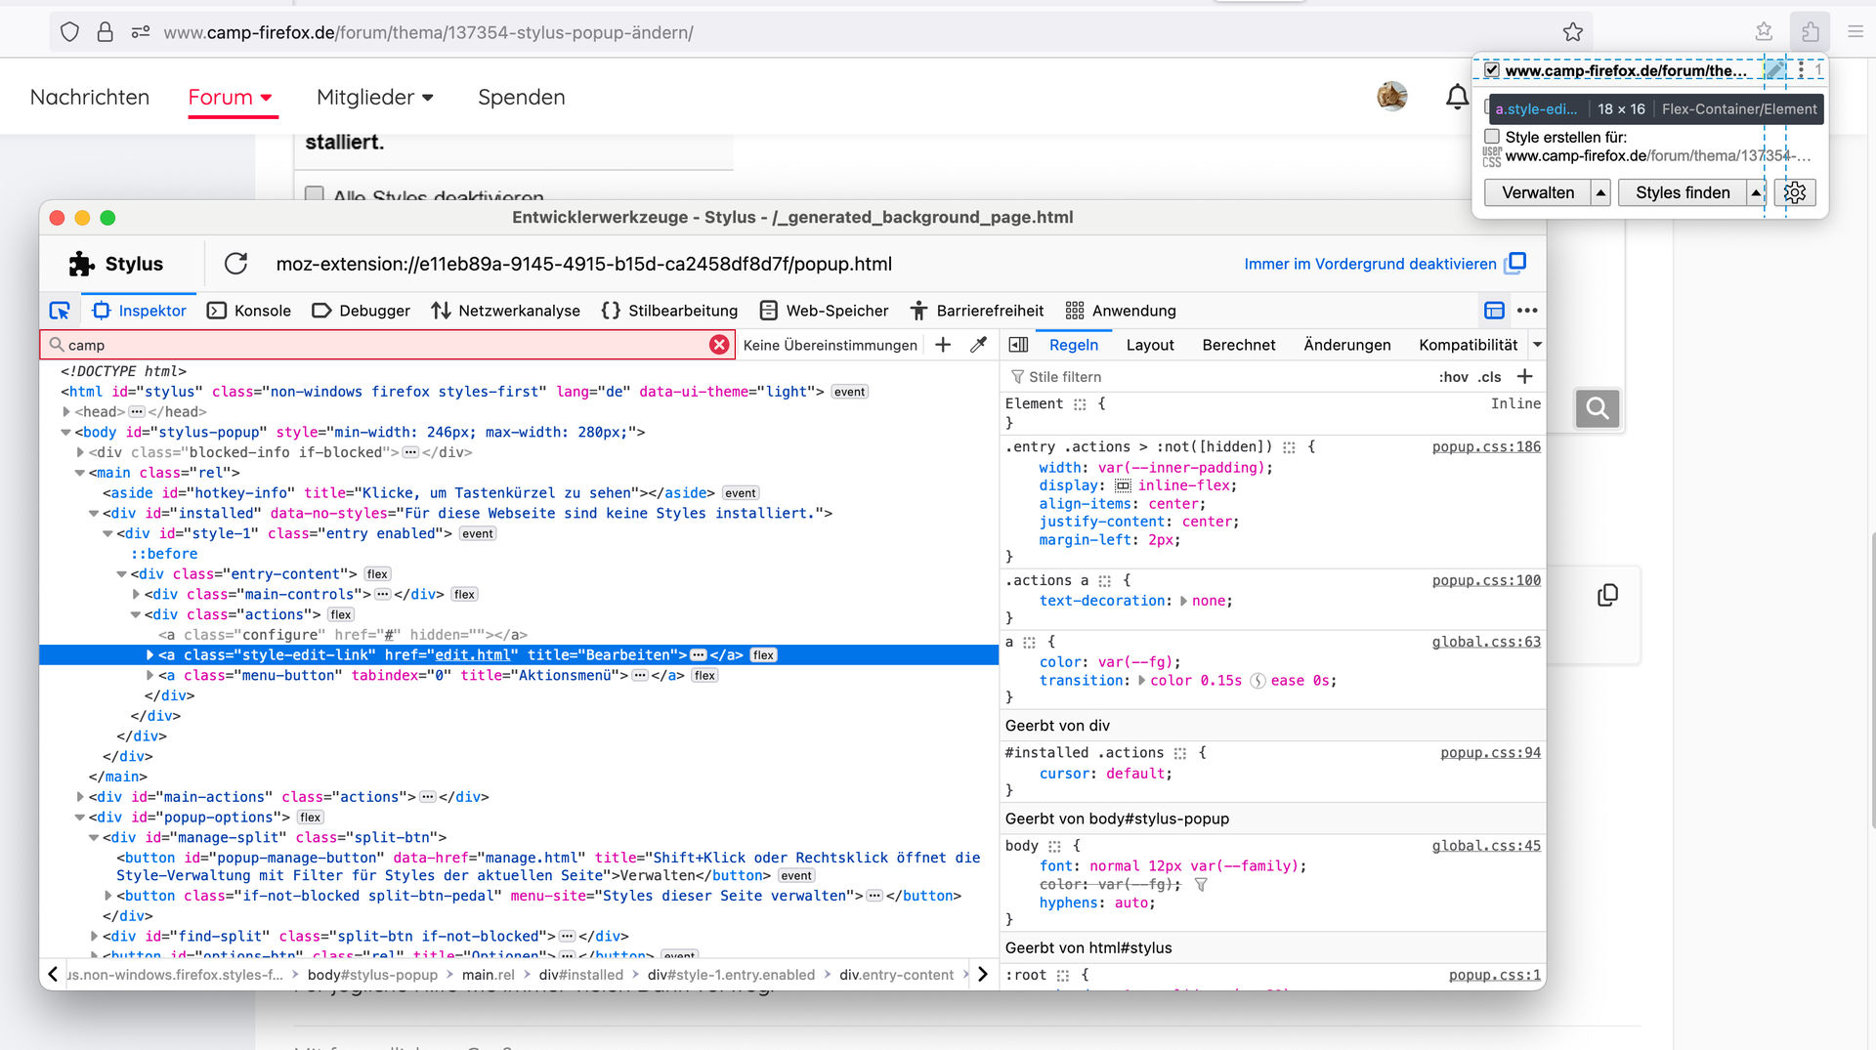Screen dimensions: 1876x1050
Task: Click the eyedropper color picker icon
Action: tap(978, 345)
